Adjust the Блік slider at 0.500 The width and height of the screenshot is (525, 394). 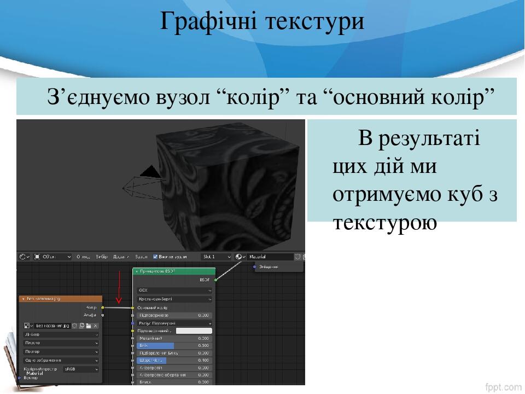174,346
